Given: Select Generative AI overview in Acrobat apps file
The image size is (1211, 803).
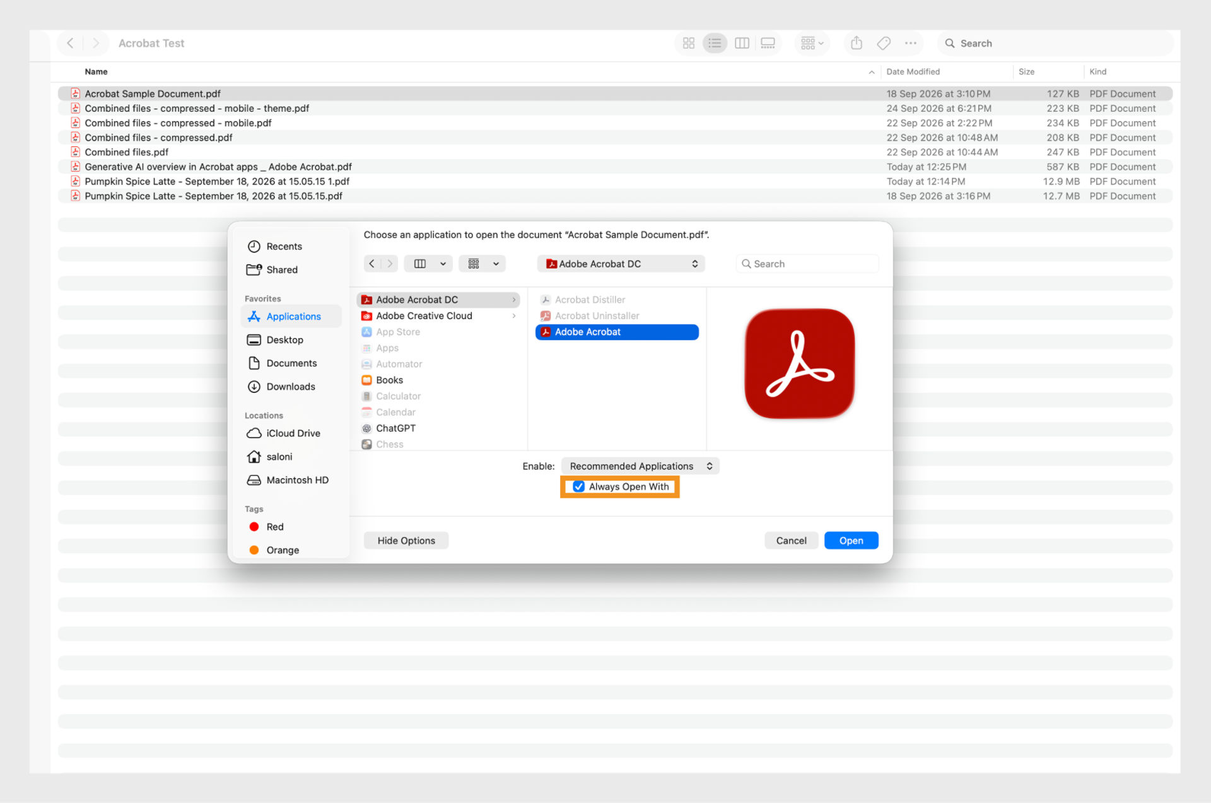Looking at the screenshot, I should click(x=615, y=167).
